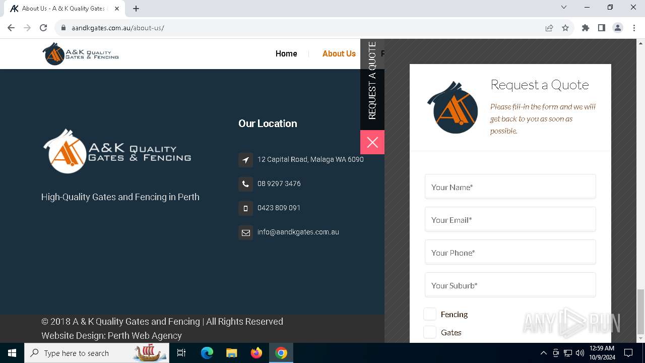
Task: Open the Chrome profile avatar
Action: [x=618, y=28]
